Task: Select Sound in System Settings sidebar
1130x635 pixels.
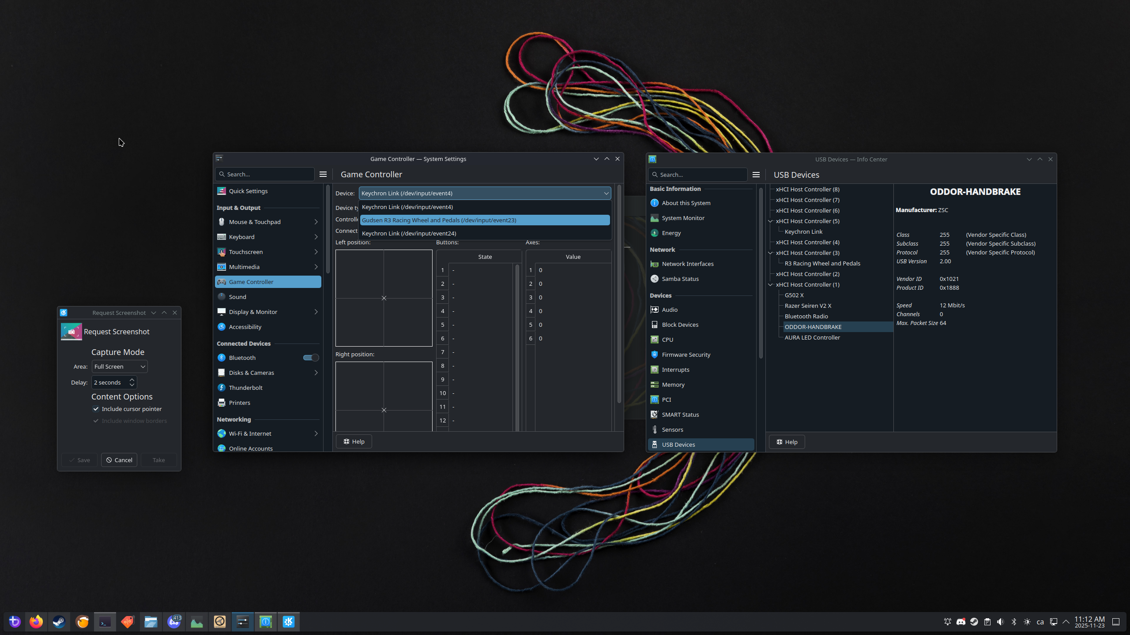Action: pos(237,296)
